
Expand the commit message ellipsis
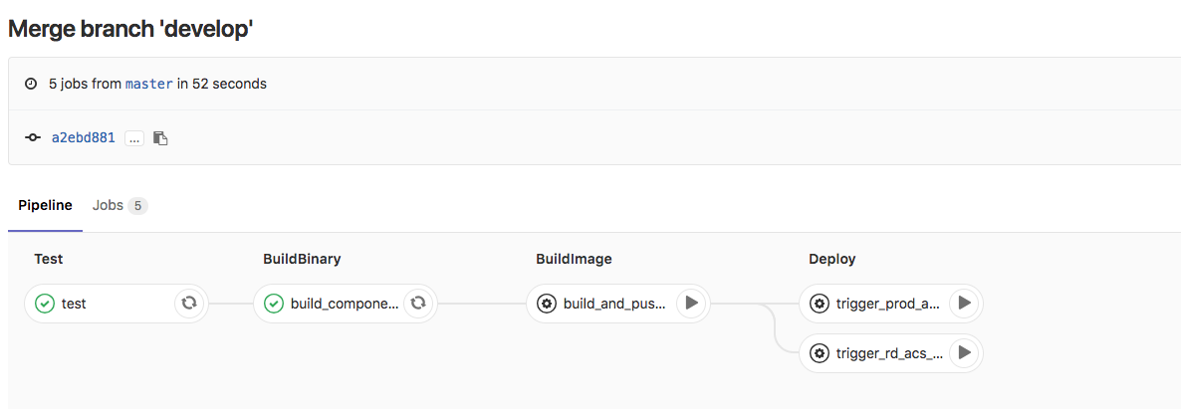134,138
